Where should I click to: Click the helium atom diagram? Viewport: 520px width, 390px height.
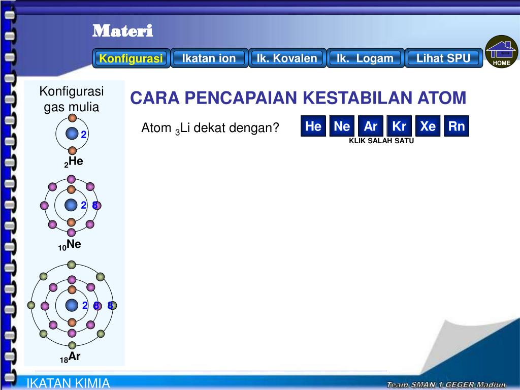coord(72,134)
